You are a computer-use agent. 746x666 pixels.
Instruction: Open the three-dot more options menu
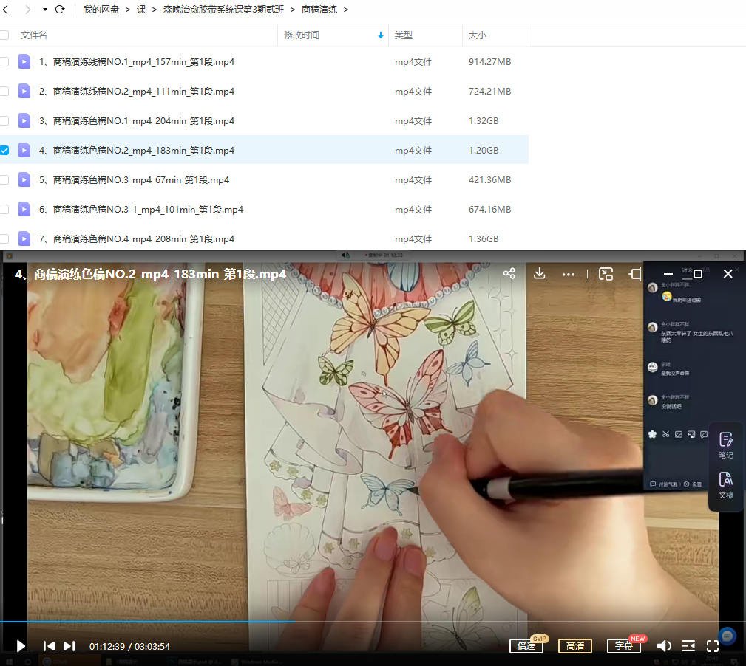568,274
